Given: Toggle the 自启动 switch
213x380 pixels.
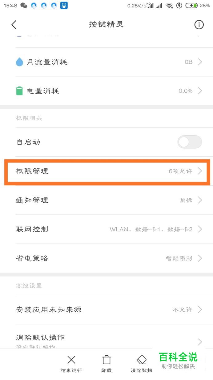Looking at the screenshot, I should (190, 142).
